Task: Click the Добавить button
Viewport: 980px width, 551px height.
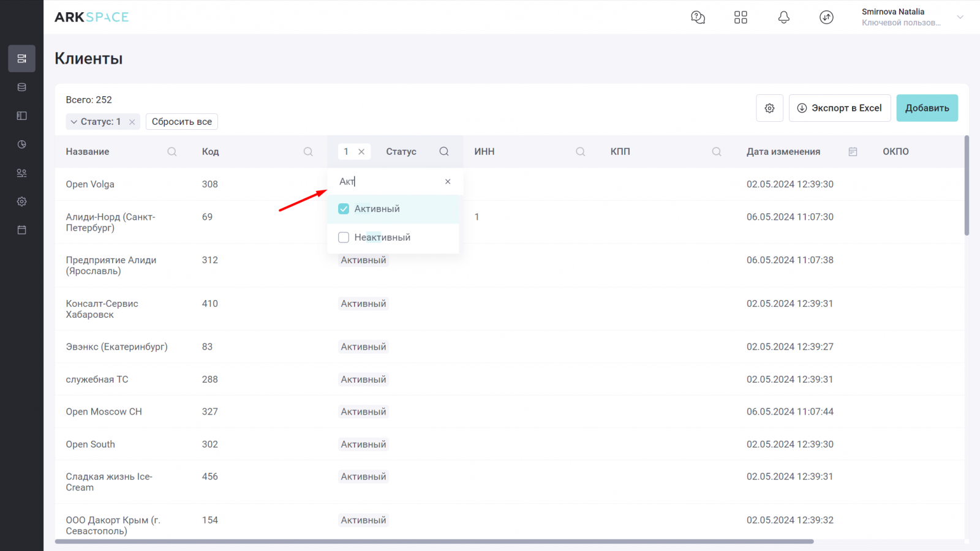Action: 927,108
